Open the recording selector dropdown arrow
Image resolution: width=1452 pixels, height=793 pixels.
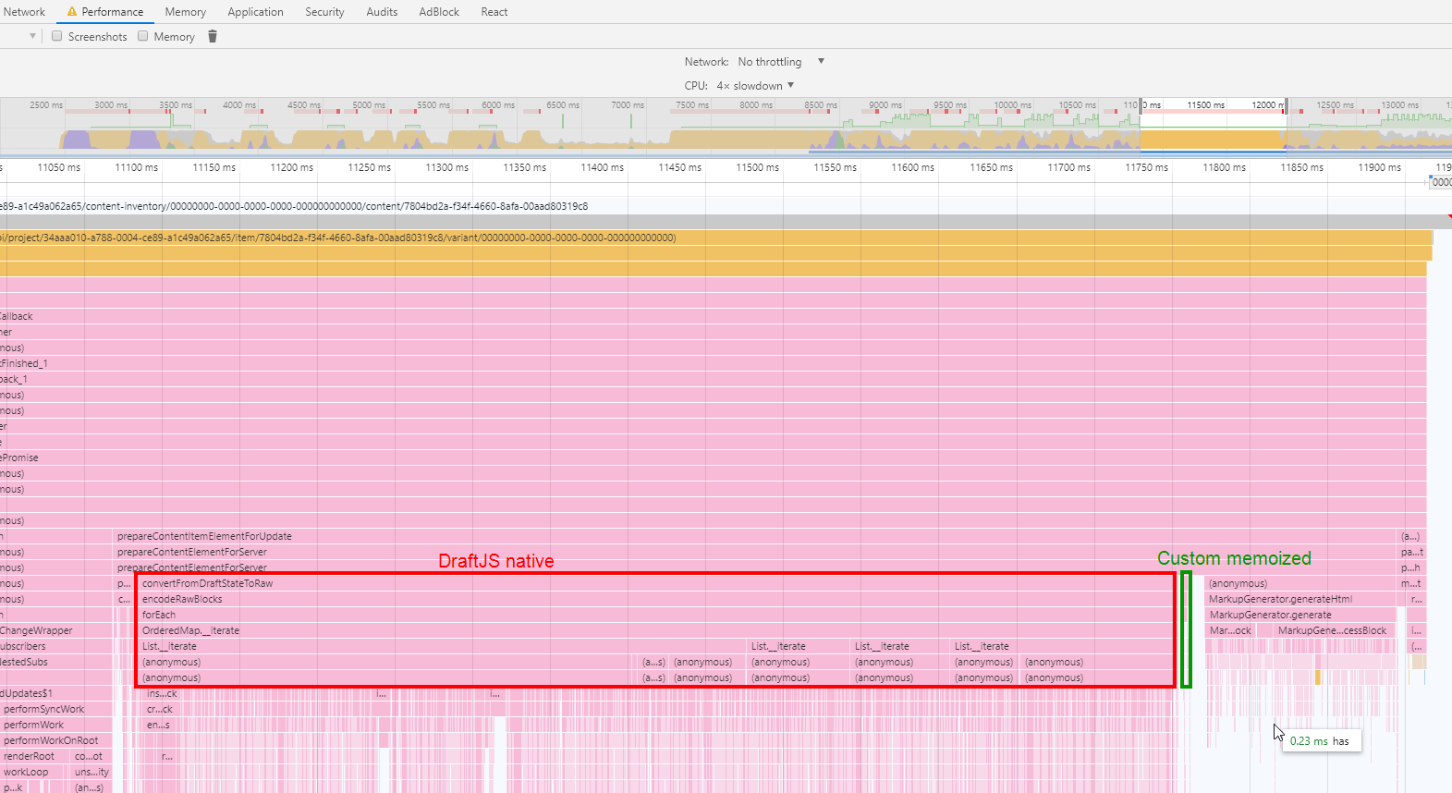point(33,36)
